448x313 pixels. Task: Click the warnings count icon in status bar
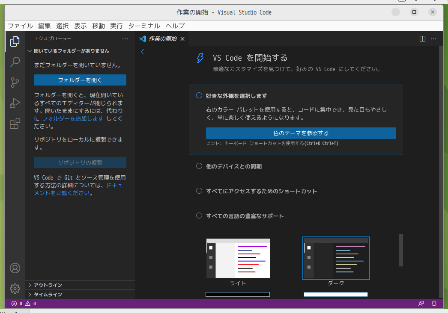point(28,304)
